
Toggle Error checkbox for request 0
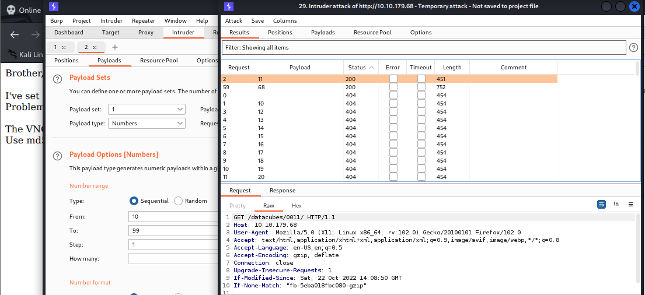click(393, 95)
